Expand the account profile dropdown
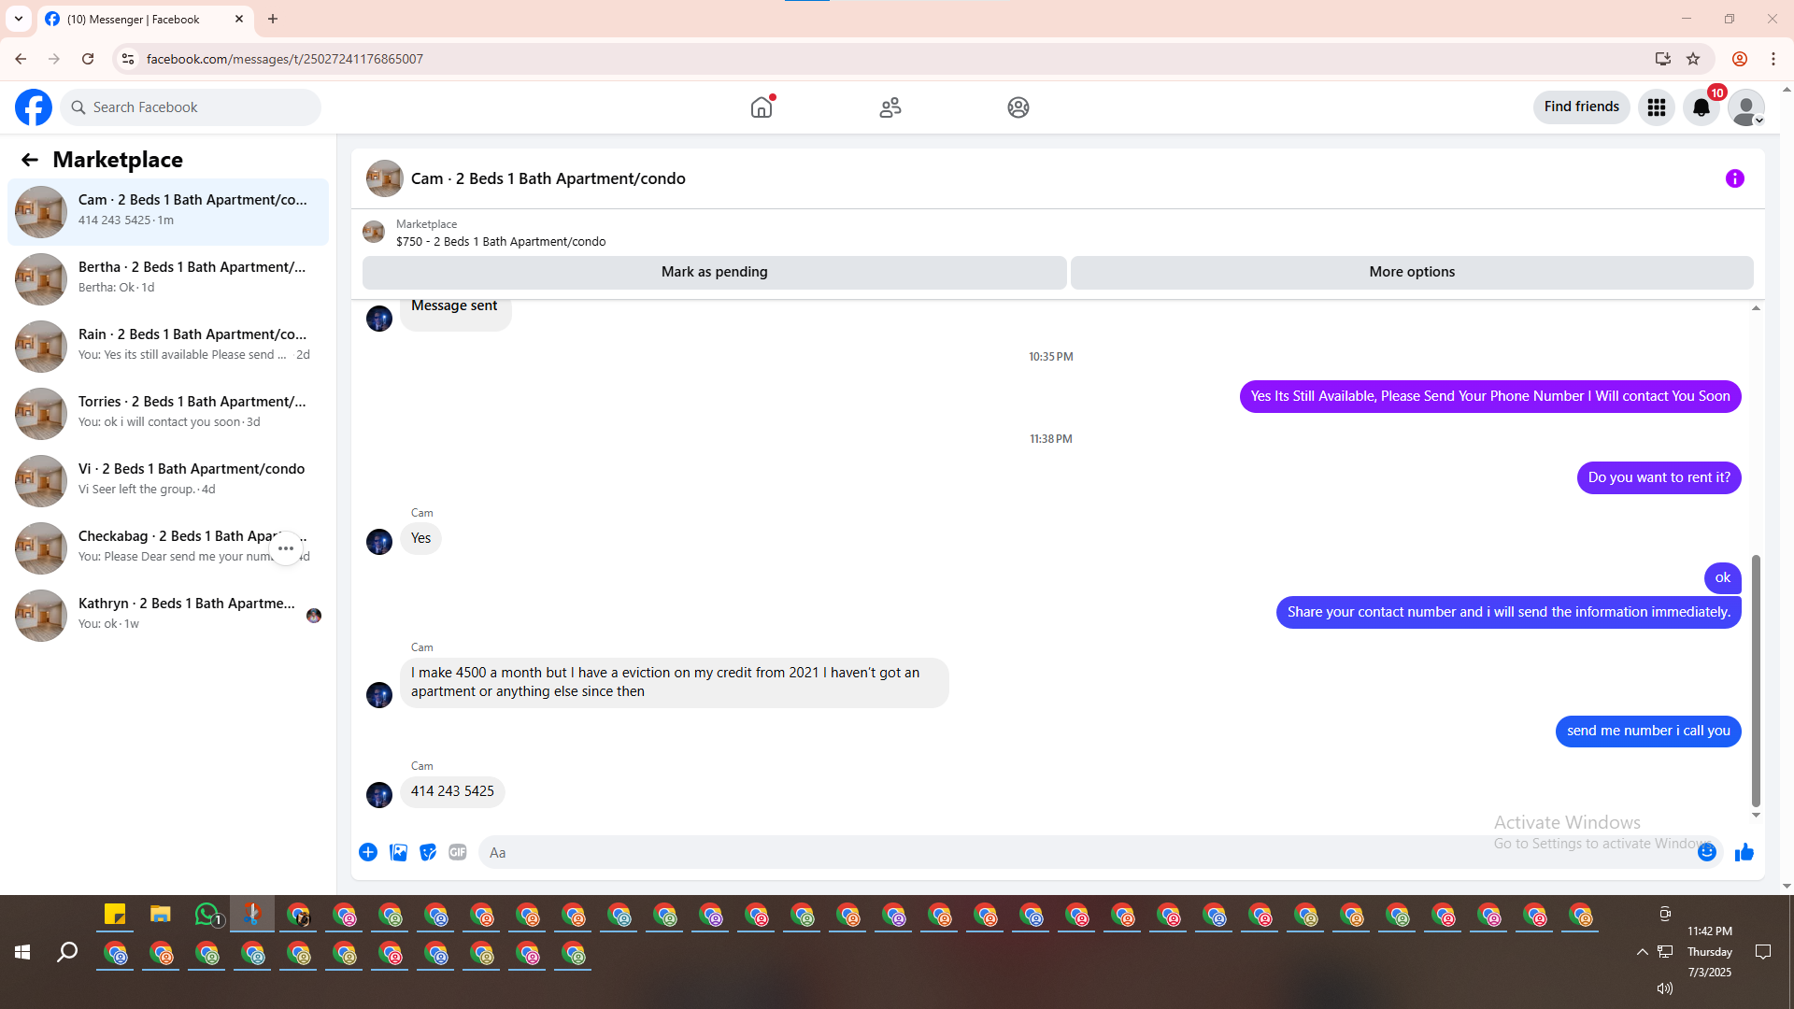The image size is (1794, 1009). tap(1745, 107)
